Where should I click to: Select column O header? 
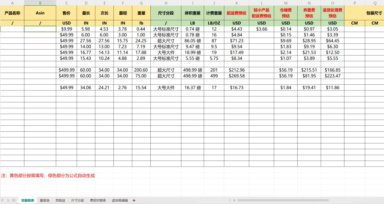332,3
